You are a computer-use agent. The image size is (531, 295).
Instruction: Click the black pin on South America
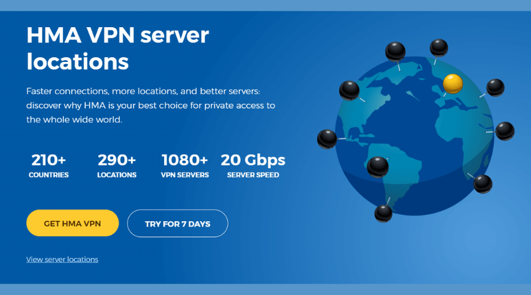click(378, 166)
